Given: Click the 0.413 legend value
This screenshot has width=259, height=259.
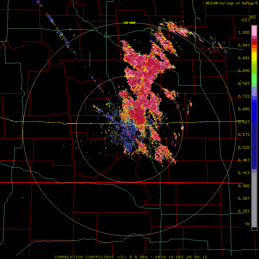Looking at the screenshot, I should 244,173.
